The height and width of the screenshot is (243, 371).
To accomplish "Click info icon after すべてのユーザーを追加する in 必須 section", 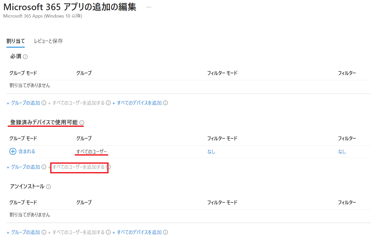I will click(108, 103).
